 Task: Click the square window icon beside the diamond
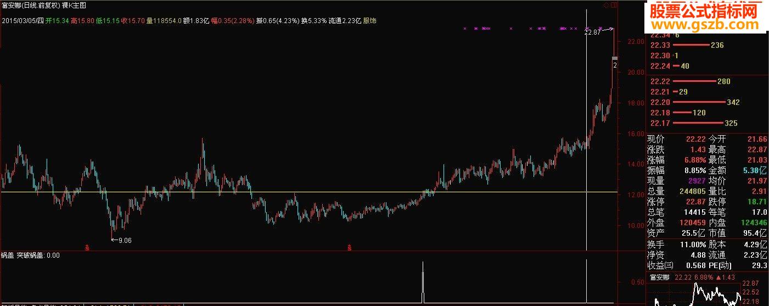click(613, 4)
